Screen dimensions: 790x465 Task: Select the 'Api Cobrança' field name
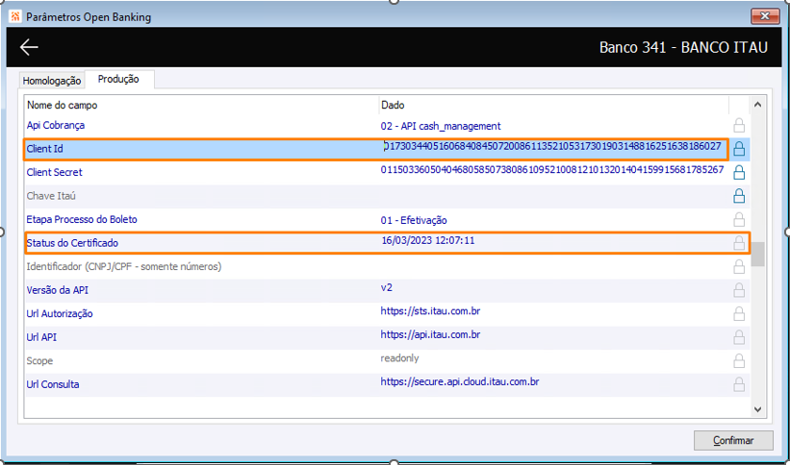tap(56, 125)
